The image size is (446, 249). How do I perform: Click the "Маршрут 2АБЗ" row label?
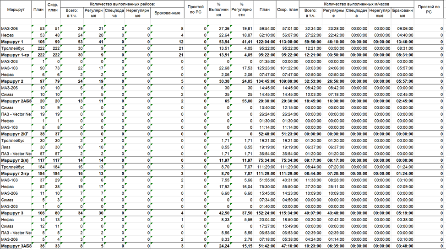pos(16,101)
